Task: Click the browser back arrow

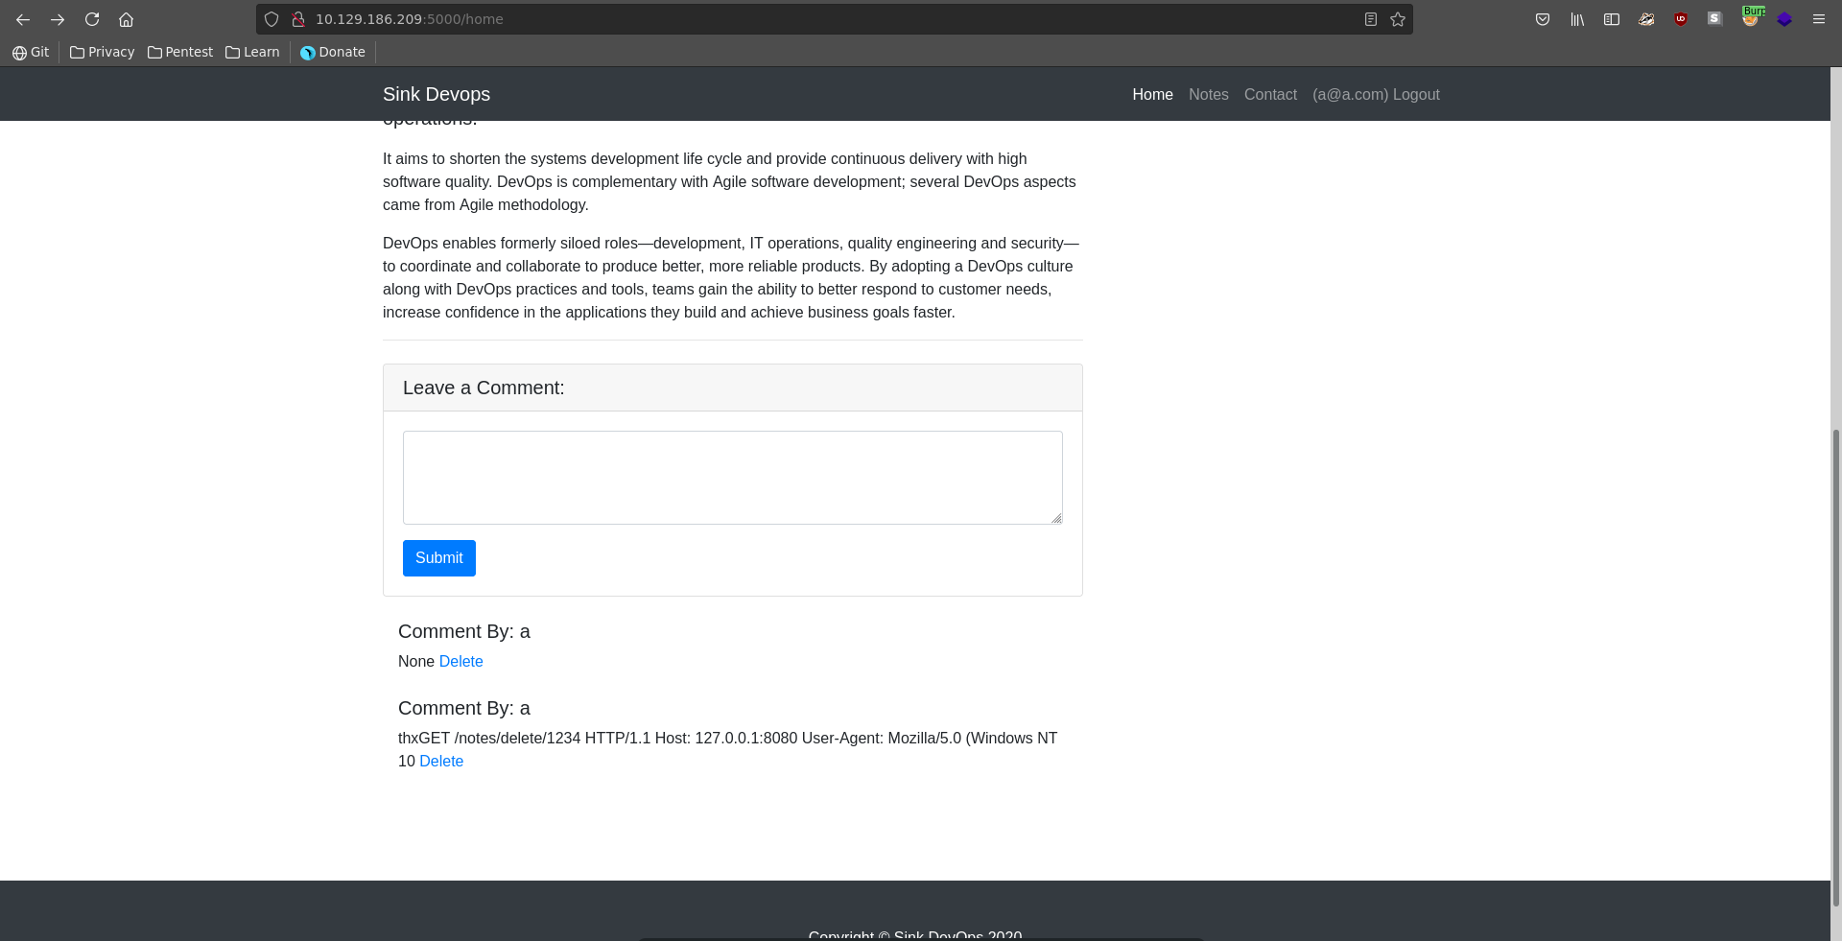Action: 23,19
